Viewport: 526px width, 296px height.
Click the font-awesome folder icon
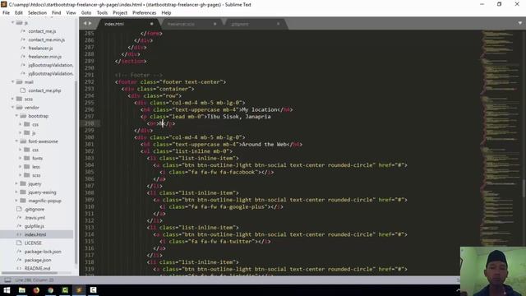click(x=23, y=141)
